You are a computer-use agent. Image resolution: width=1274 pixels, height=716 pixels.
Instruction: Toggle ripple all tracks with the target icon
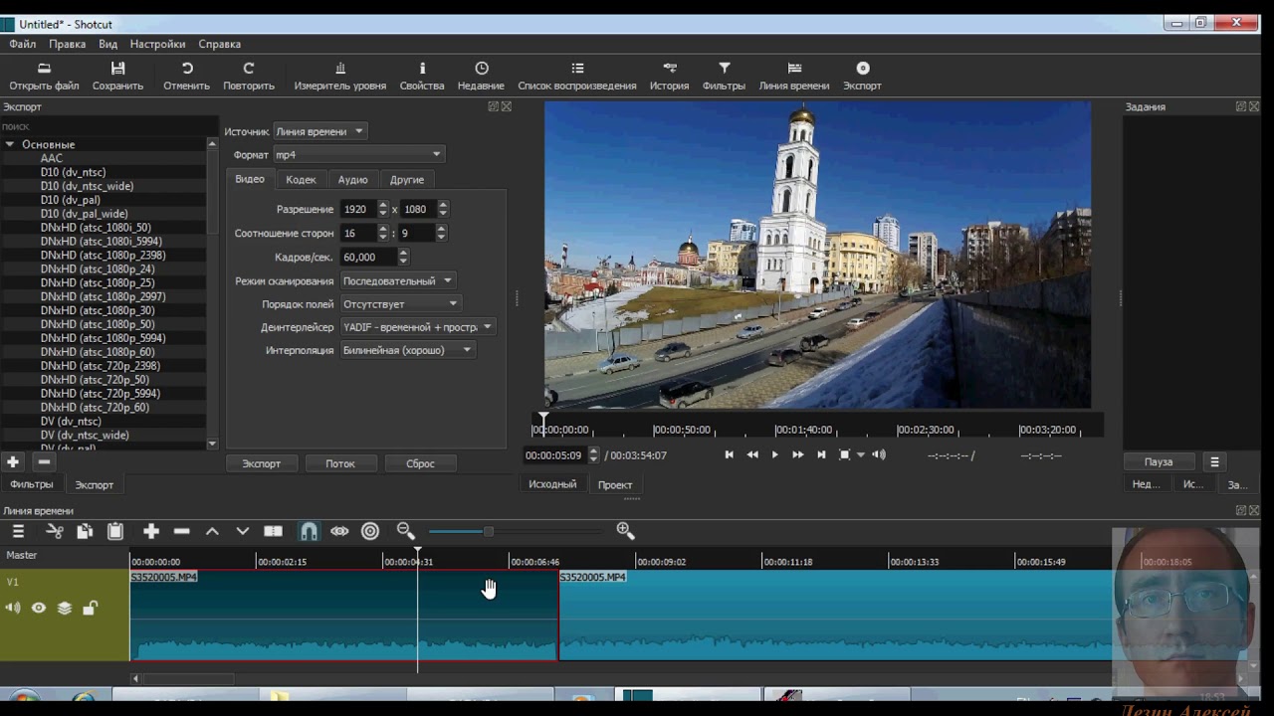click(x=370, y=531)
